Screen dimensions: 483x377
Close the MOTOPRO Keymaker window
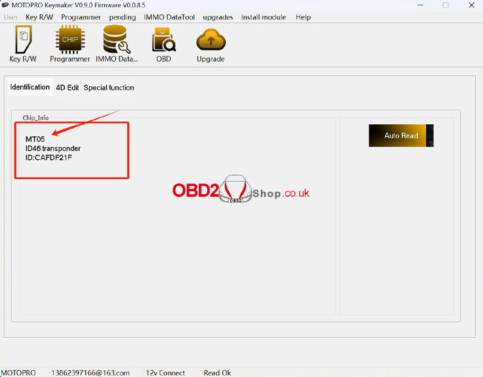click(x=472, y=5)
